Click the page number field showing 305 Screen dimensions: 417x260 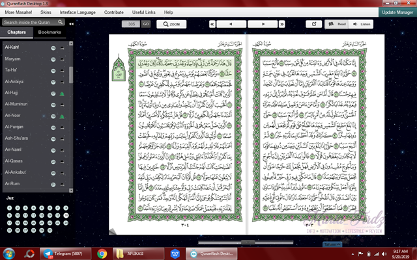pyautogui.click(x=132, y=24)
